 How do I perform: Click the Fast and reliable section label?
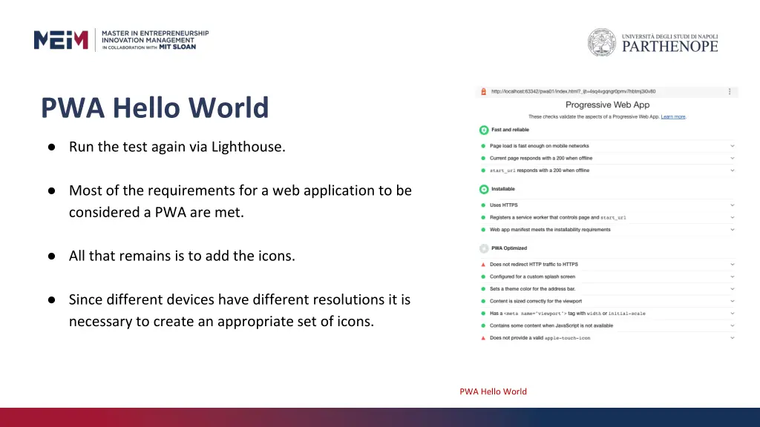pyautogui.click(x=510, y=130)
